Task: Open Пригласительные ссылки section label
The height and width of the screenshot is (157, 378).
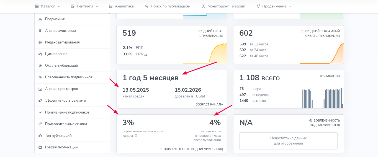Action: [66, 124]
